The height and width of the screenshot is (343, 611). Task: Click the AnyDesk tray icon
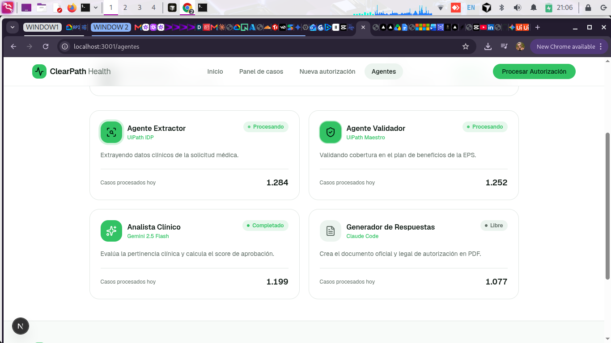456,8
